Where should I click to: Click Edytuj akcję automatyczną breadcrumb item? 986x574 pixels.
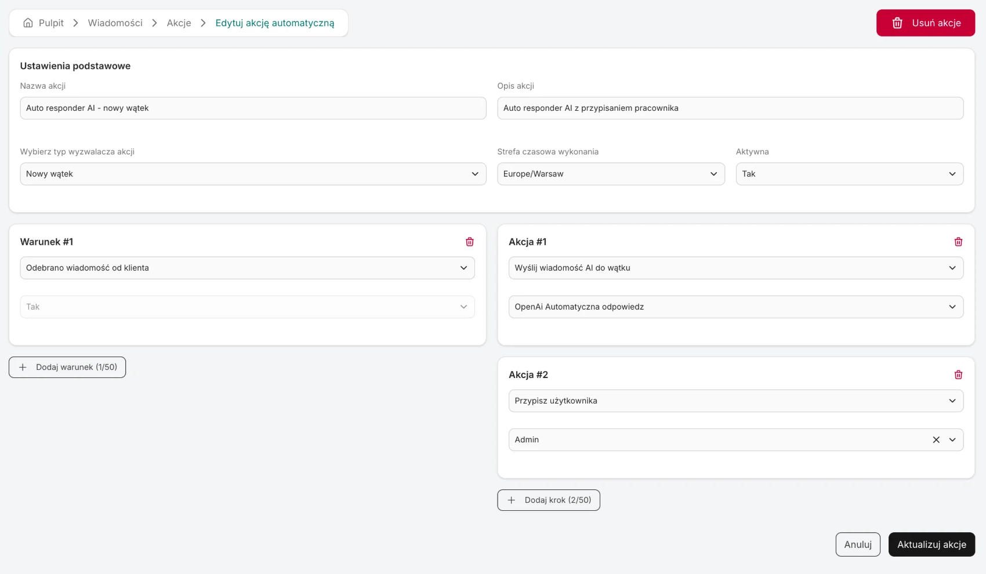[x=275, y=23]
